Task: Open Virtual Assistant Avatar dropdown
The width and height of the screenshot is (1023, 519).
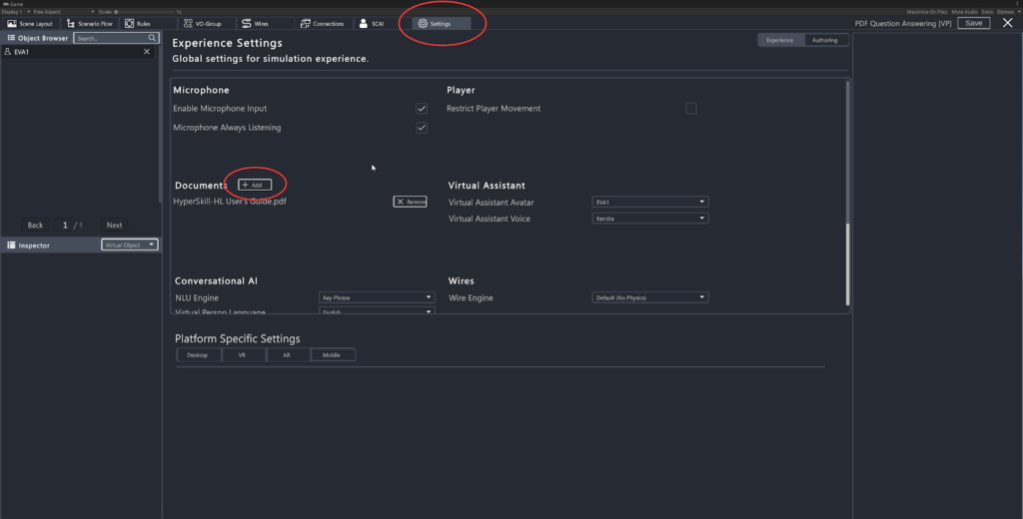Action: [x=649, y=202]
